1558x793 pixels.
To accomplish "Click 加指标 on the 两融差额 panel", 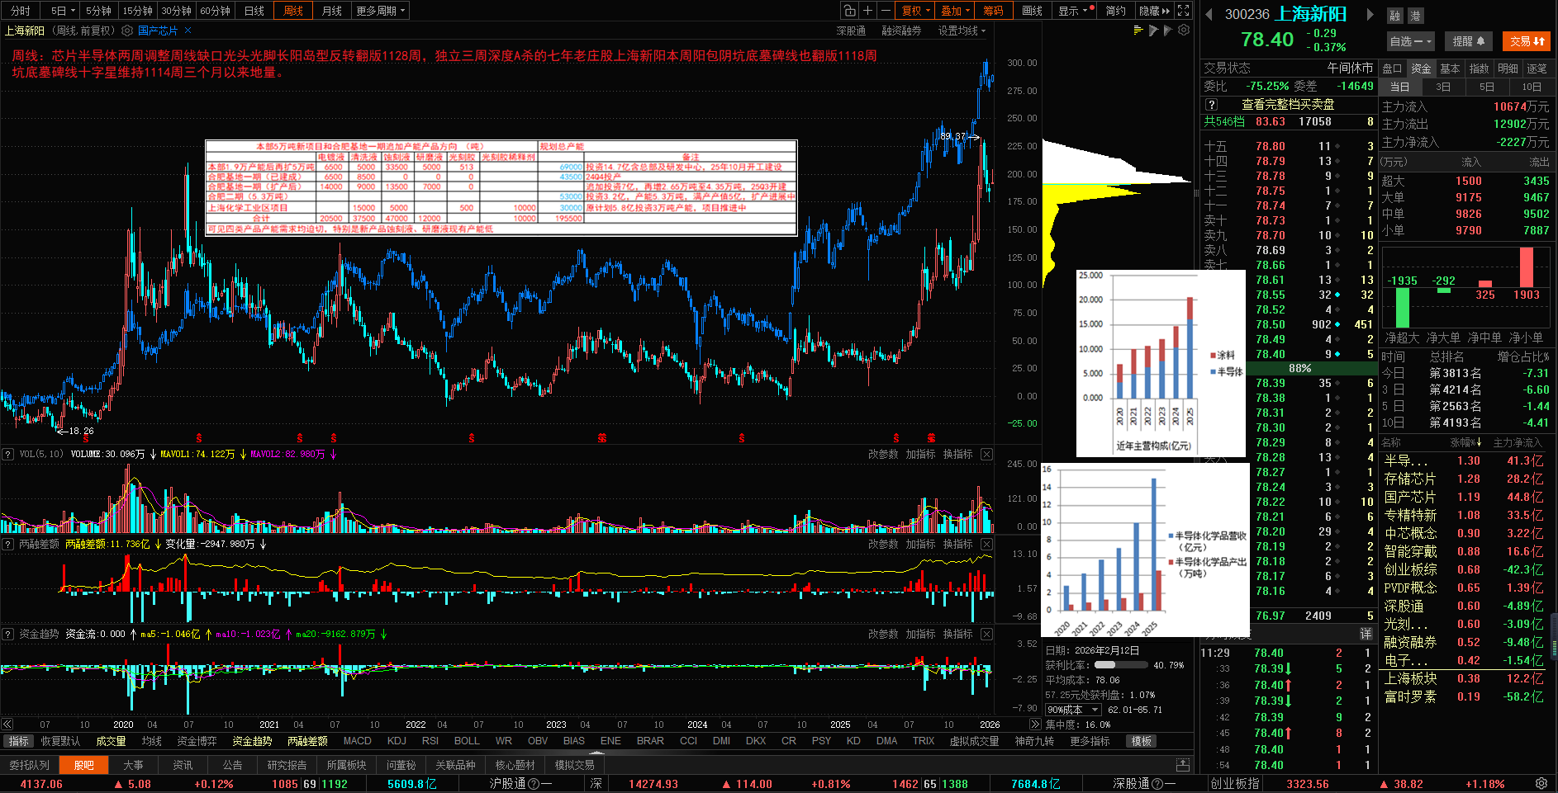I will [920, 544].
